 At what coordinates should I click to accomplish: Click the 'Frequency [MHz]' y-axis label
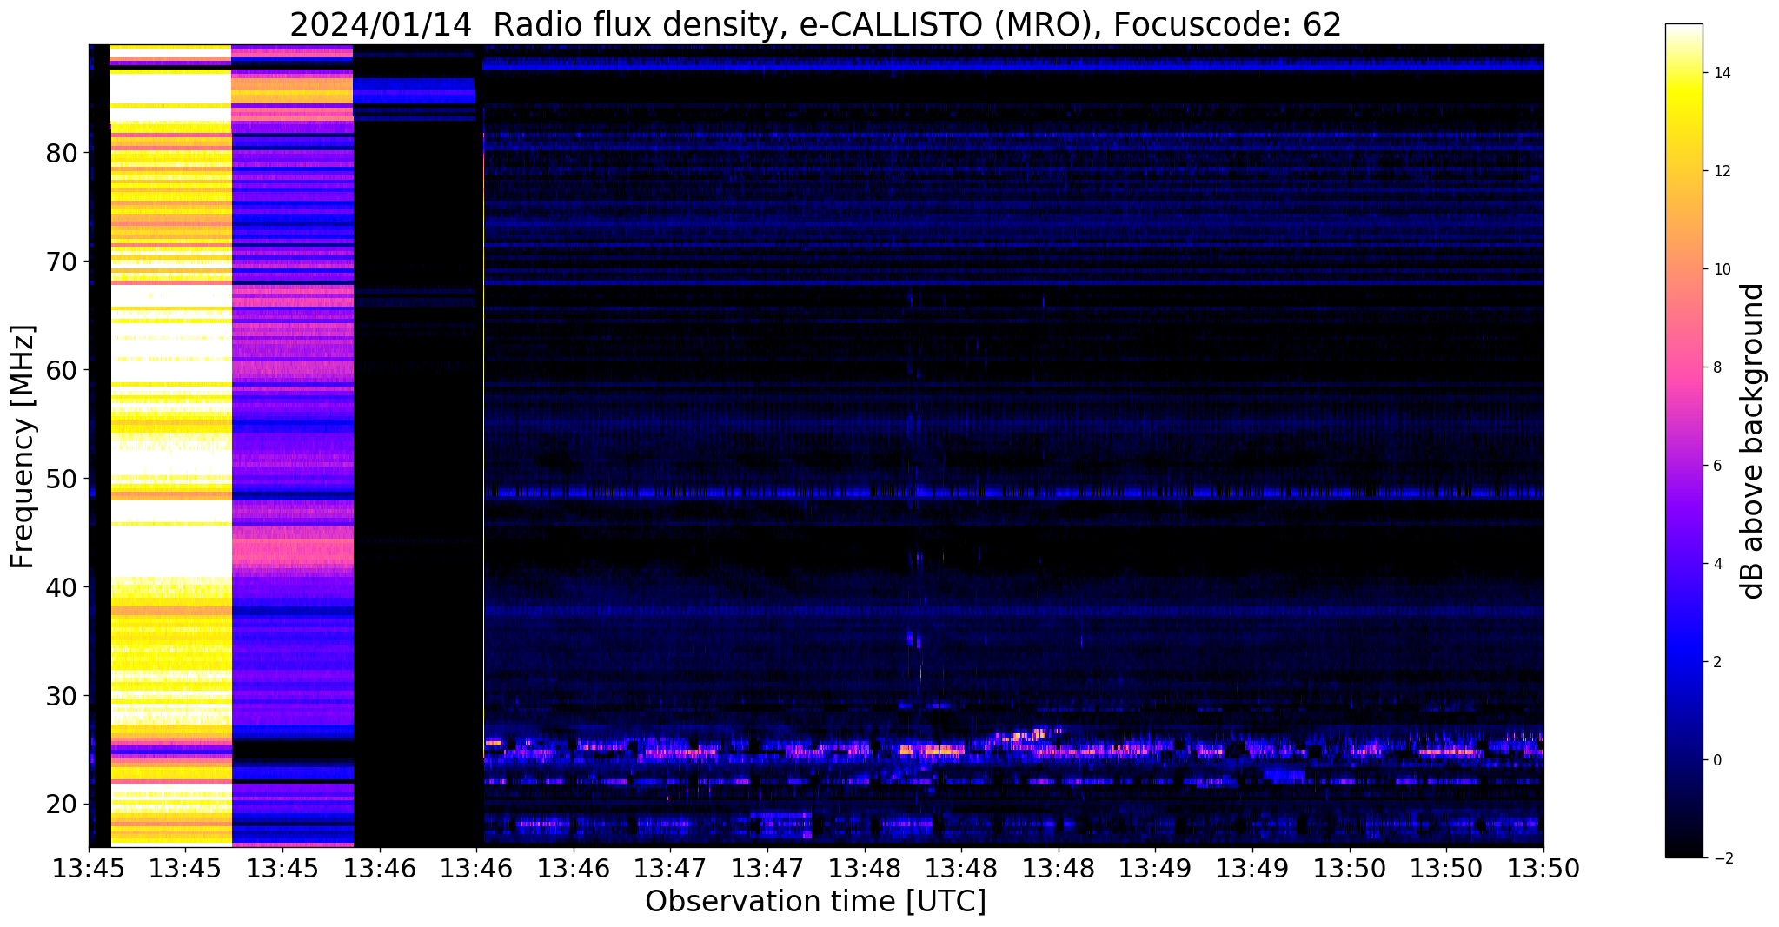click(x=23, y=447)
